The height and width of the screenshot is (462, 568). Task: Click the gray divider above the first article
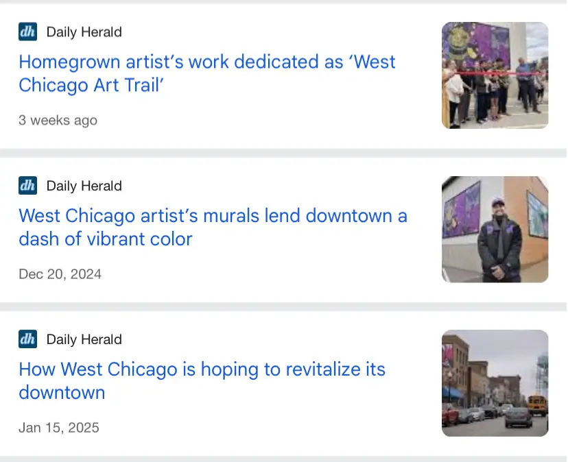point(283,2)
